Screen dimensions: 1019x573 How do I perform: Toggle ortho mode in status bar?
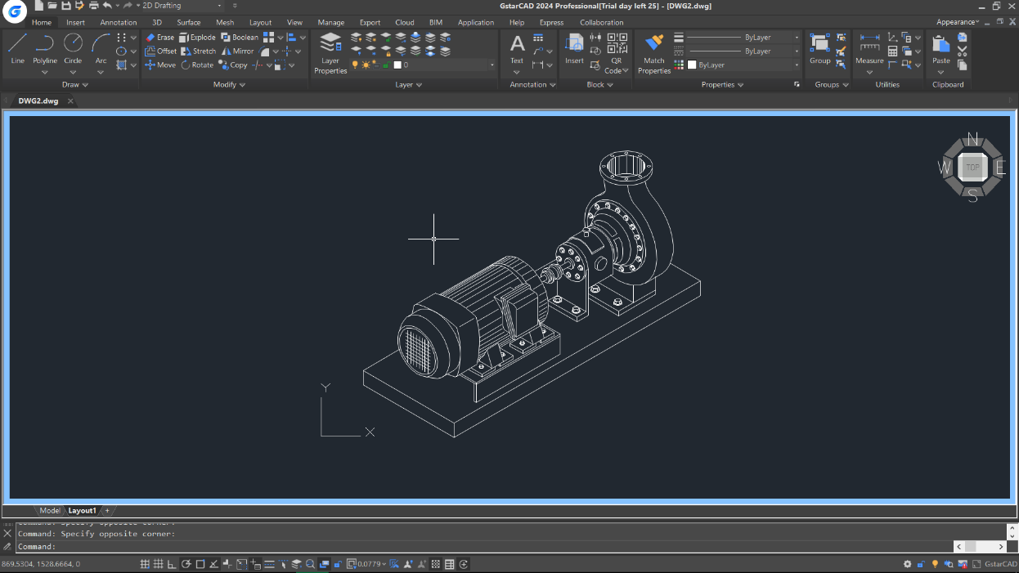click(172, 564)
